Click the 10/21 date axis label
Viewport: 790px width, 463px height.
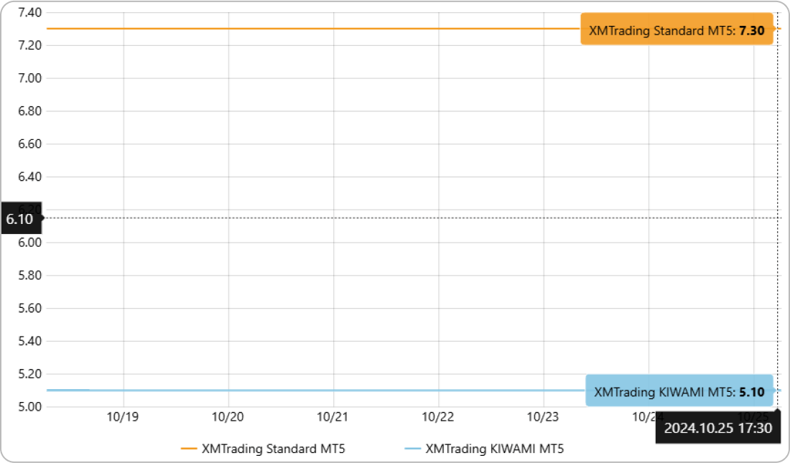333,417
